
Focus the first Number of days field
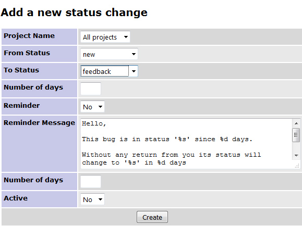(91, 89)
